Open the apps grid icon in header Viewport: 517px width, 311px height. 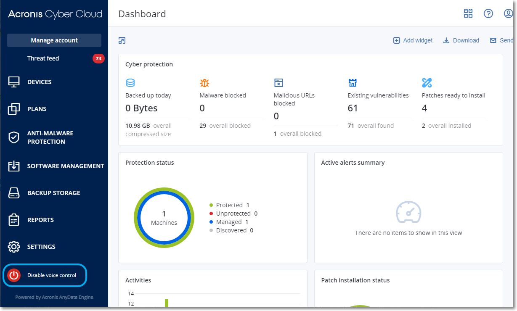coord(468,13)
